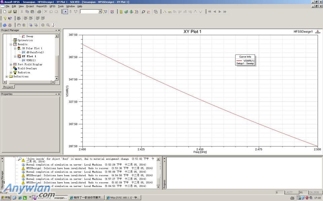
Task: Click the green Validate check icon
Action: 126,12
